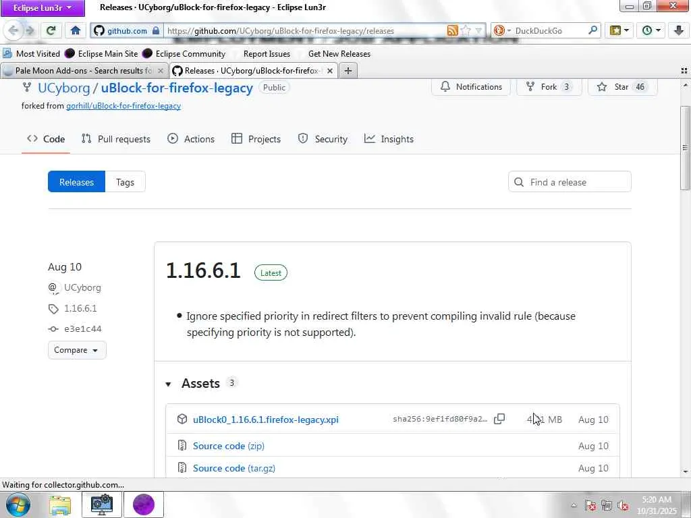Show the all tabs list button
691x518 pixels.
[x=684, y=70]
